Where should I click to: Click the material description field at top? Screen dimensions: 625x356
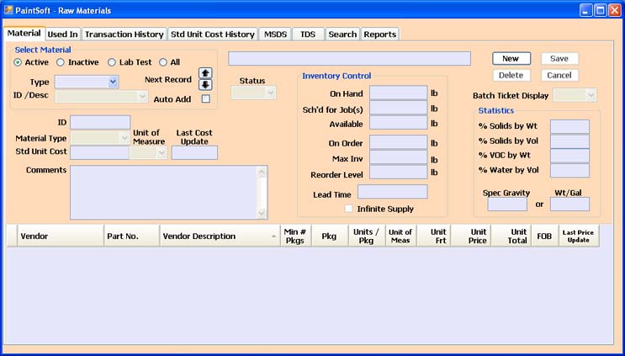pos(350,59)
